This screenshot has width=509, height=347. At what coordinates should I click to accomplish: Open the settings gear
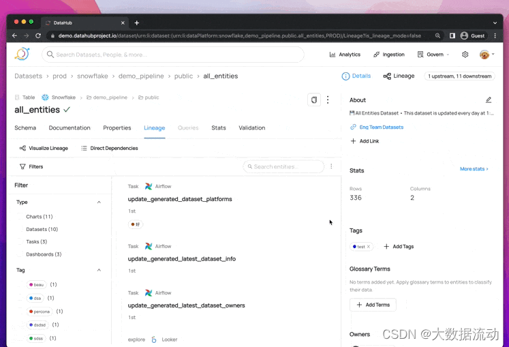465,55
